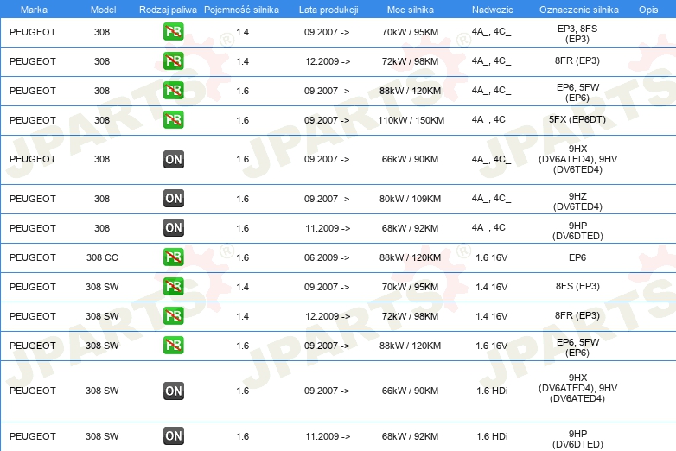This screenshot has height=451, width=676.
Task: Click diesel ON icon in 308 SW 68kW / 92KM row
Action: point(173,436)
